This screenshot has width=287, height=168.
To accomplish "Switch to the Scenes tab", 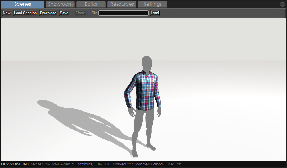I will click(22, 4).
